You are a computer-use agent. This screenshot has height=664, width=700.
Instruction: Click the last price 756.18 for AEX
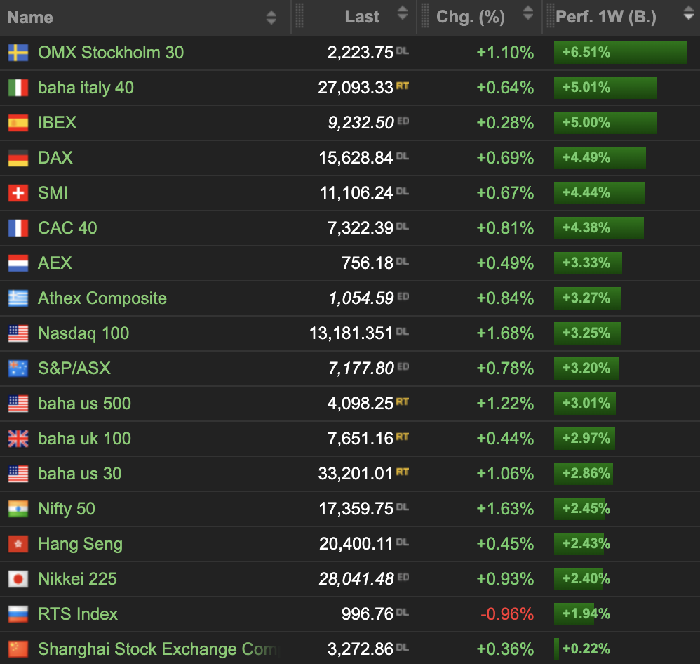368,263
